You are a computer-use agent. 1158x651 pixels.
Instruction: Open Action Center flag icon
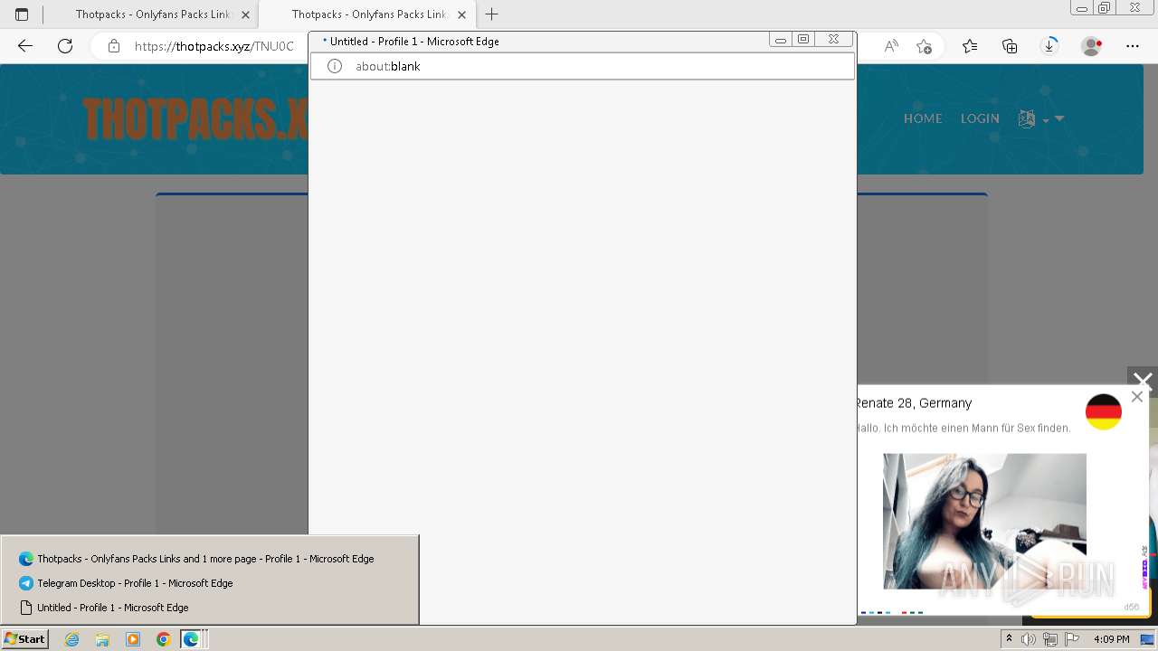[x=1071, y=639]
